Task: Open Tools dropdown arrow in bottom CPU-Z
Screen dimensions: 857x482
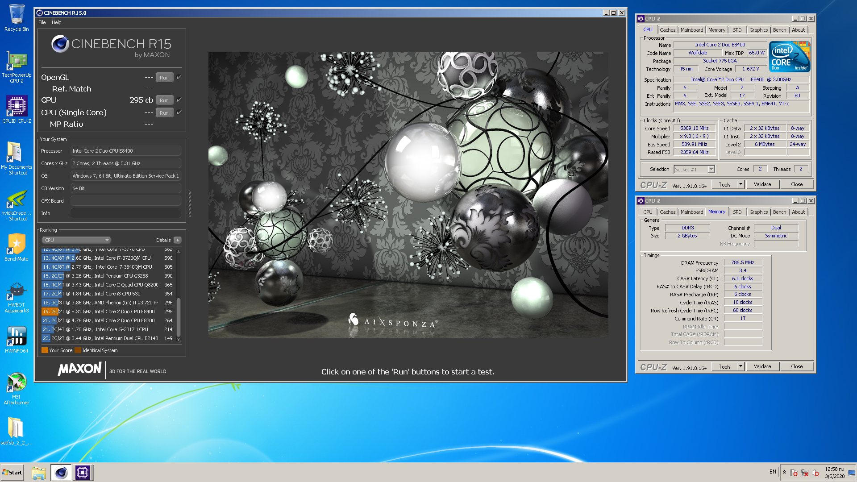Action: pos(741,366)
